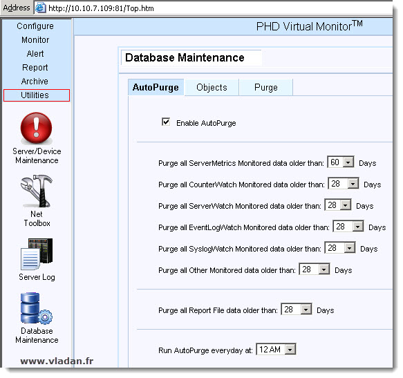The image size is (403, 378).
Task: Open Other Monitored data days dropdown
Action: [x=315, y=270]
